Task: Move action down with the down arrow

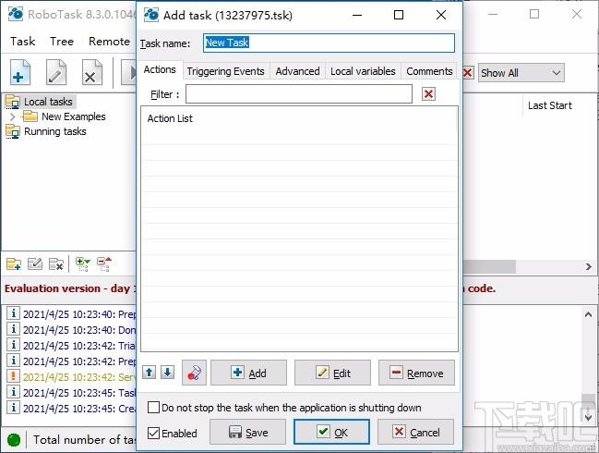Action: [x=167, y=373]
